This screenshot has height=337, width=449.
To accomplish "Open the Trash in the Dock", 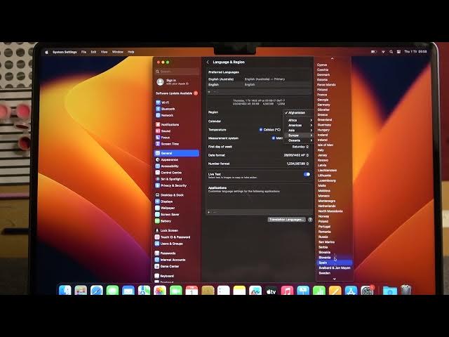I will coord(406,290).
